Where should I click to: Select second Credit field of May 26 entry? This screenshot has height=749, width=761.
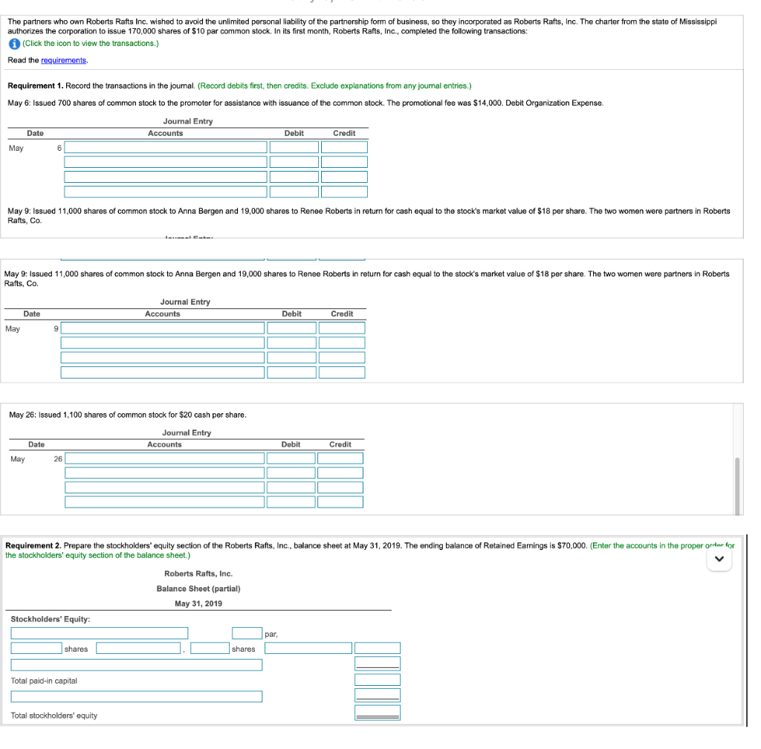click(340, 473)
